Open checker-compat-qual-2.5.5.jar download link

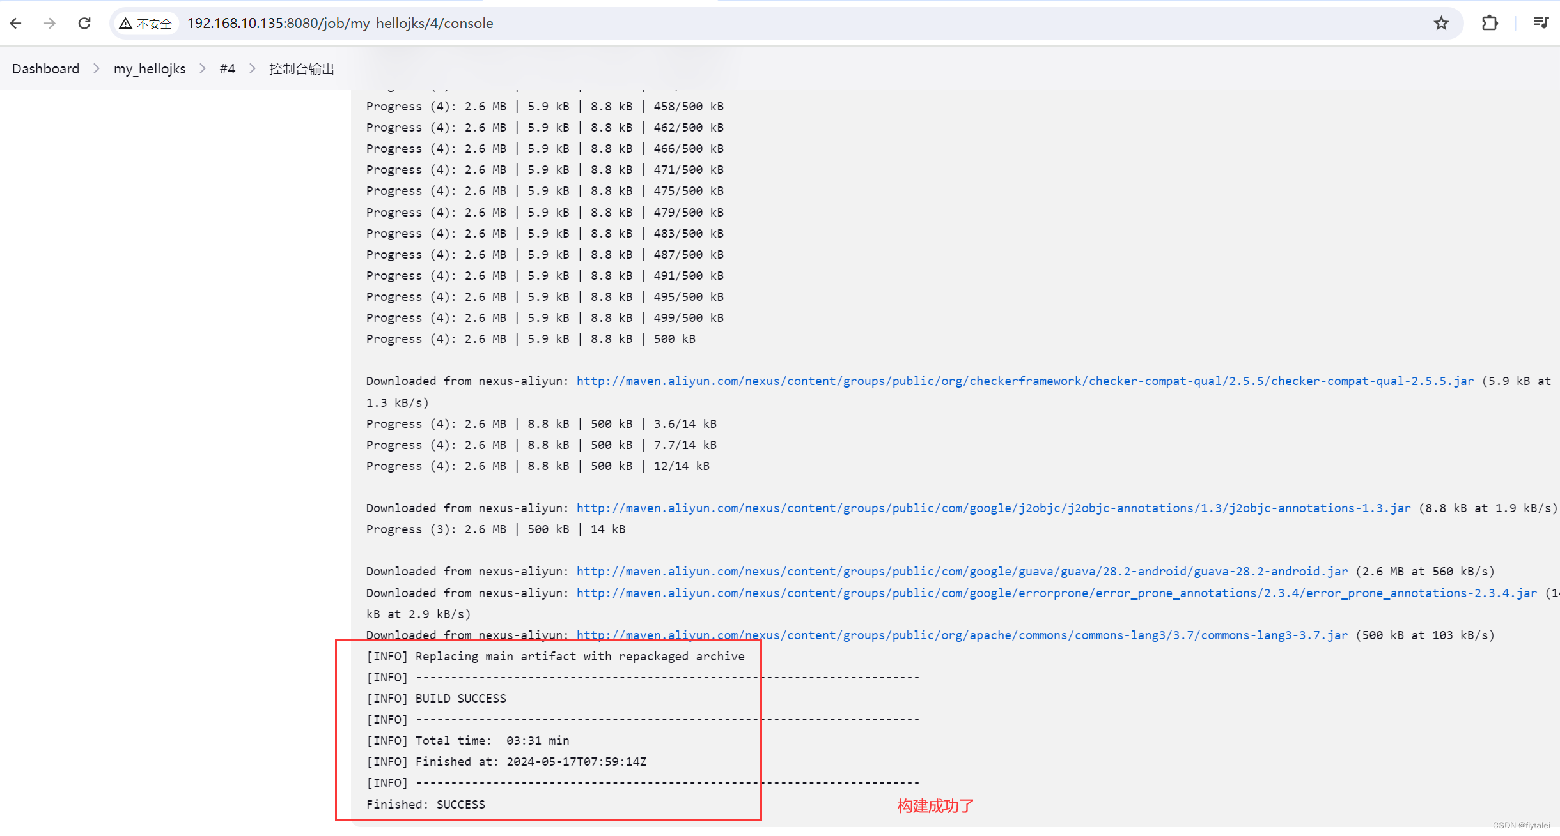pyautogui.click(x=1025, y=381)
